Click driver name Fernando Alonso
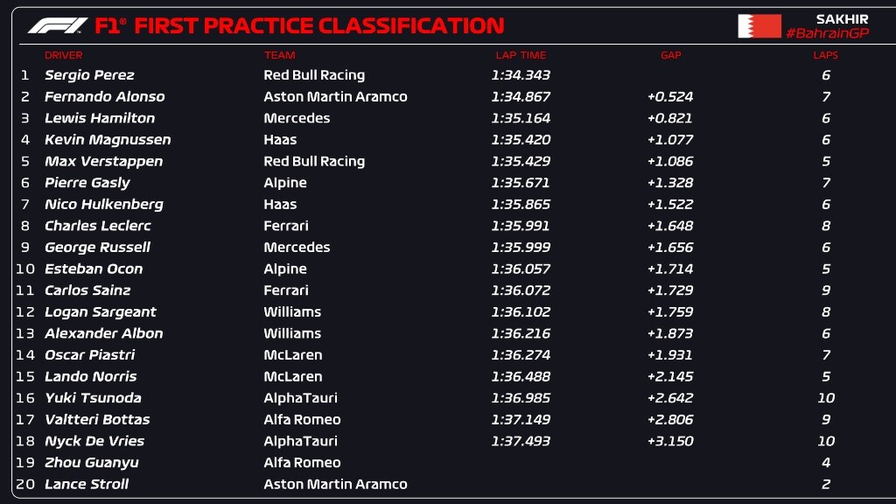 coord(105,96)
